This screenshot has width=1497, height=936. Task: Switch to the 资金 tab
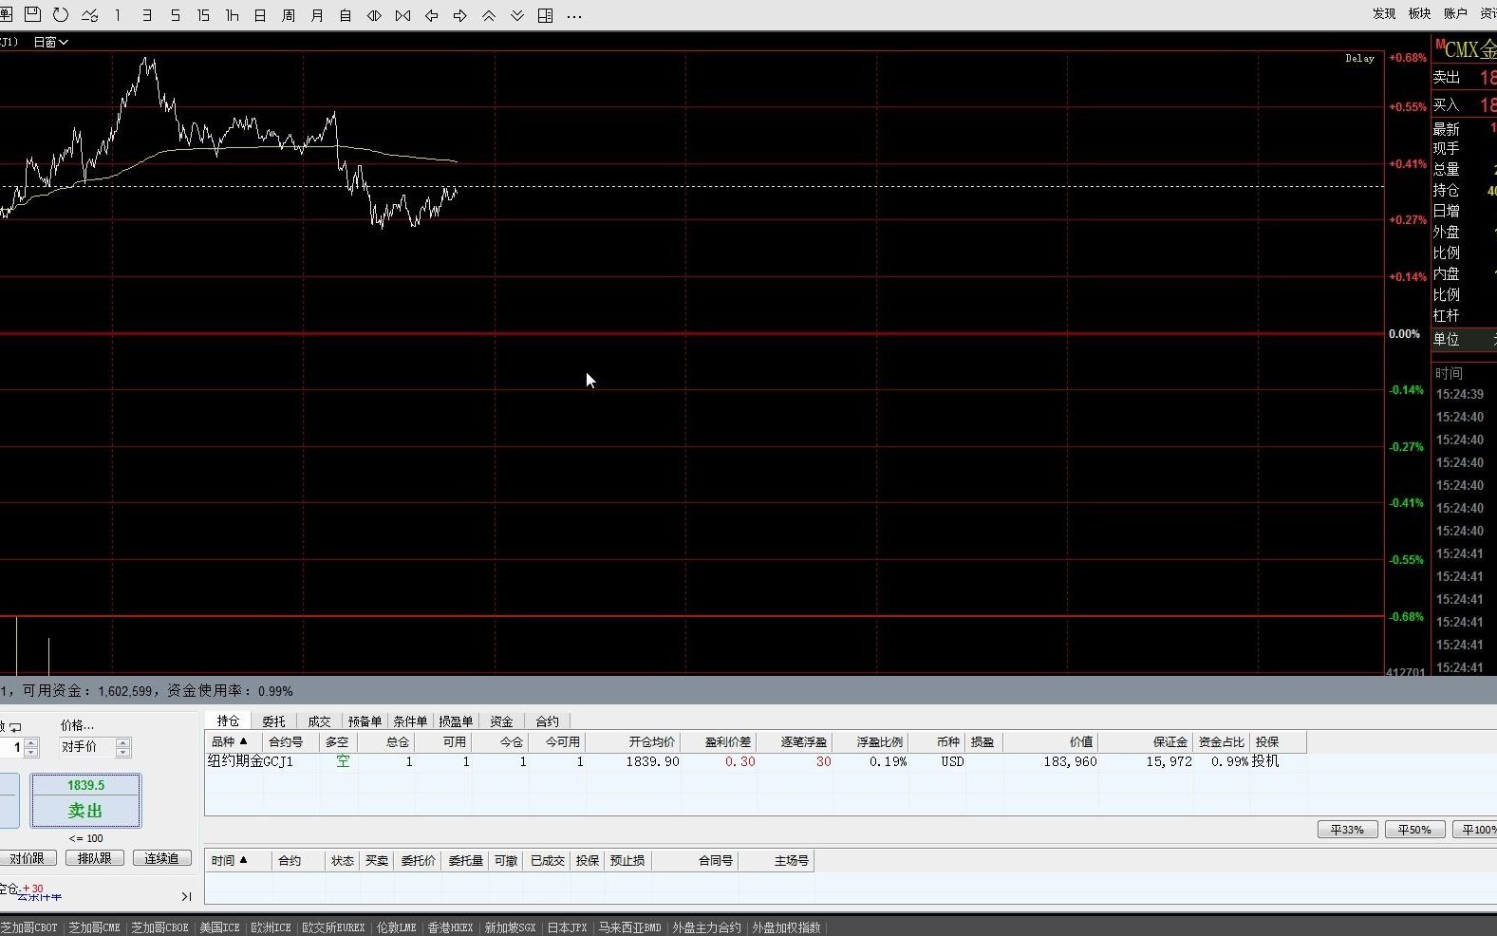[x=501, y=721]
